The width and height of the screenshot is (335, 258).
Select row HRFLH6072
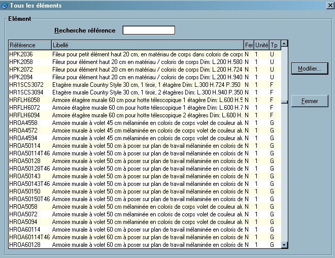[x=145, y=108]
